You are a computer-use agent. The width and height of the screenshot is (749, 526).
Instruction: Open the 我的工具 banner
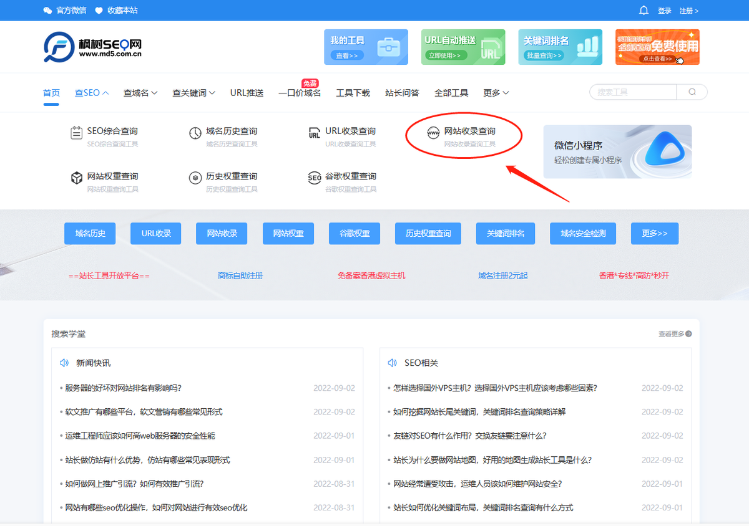click(x=366, y=47)
